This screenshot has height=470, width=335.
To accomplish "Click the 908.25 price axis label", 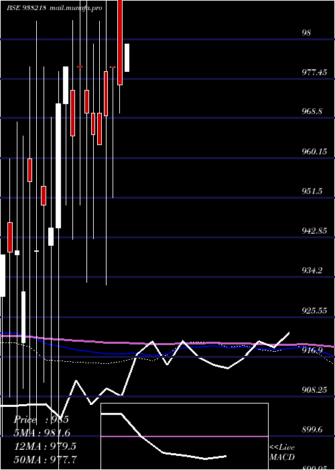I will coord(314,389).
